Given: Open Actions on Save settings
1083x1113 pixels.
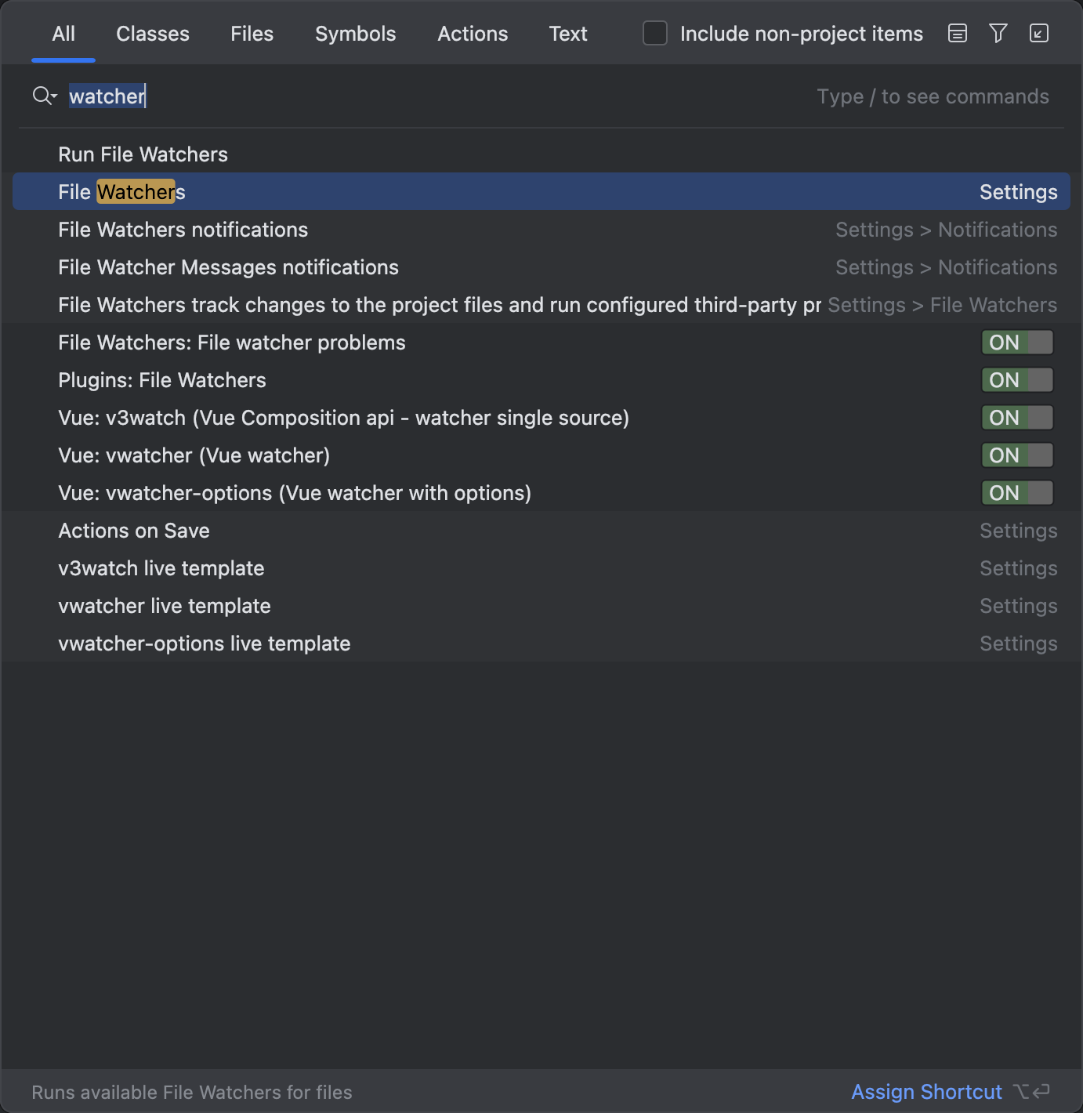Looking at the screenshot, I should click(134, 531).
